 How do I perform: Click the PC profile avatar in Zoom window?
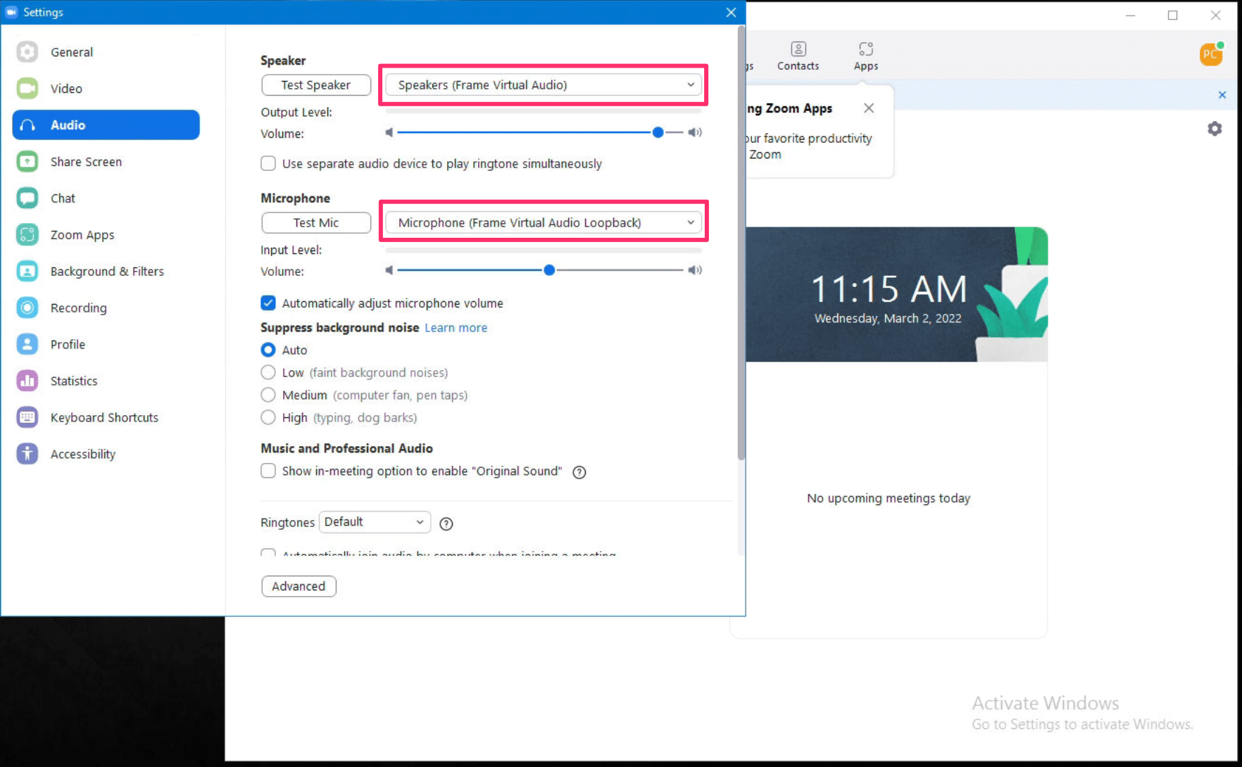point(1211,54)
